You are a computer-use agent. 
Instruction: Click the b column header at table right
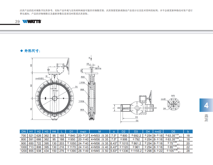coord(188,131)
